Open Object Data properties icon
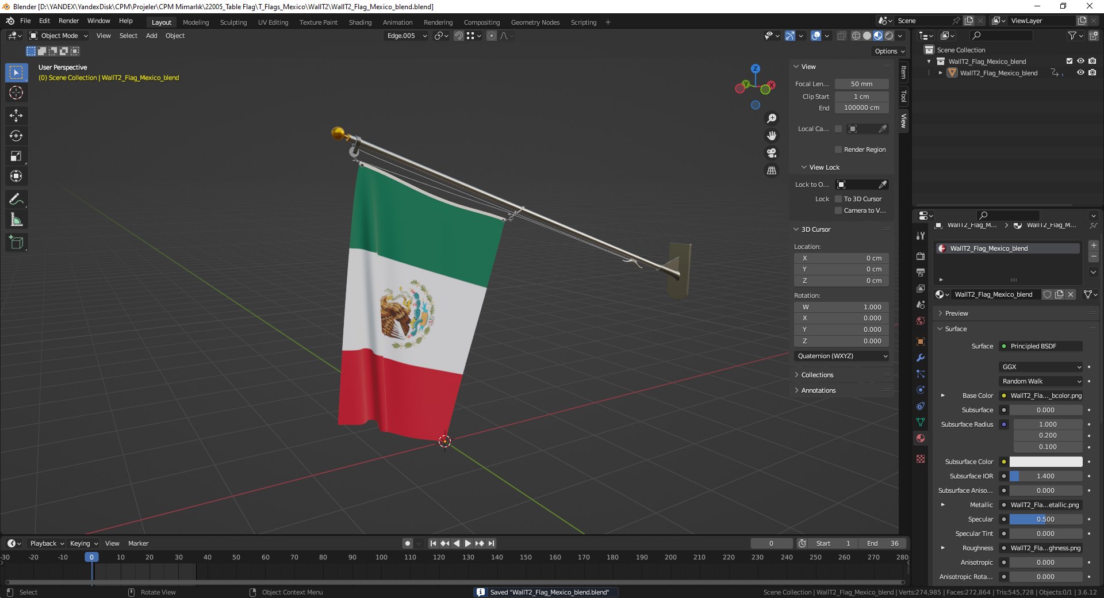 pos(921,422)
